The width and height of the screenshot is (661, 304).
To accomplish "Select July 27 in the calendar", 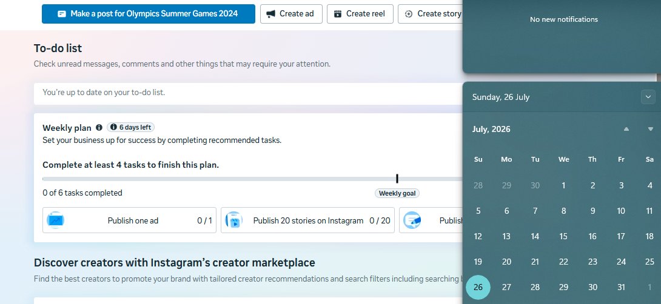I will 507,287.
